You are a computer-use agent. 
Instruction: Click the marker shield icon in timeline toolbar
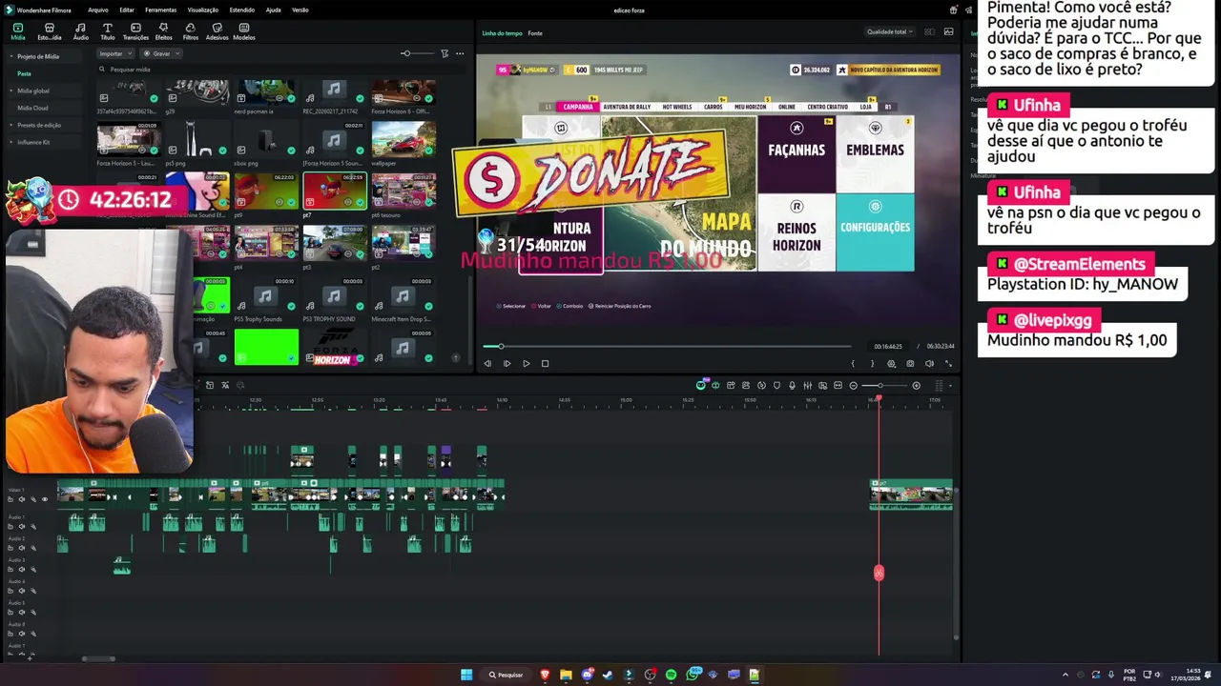click(776, 385)
